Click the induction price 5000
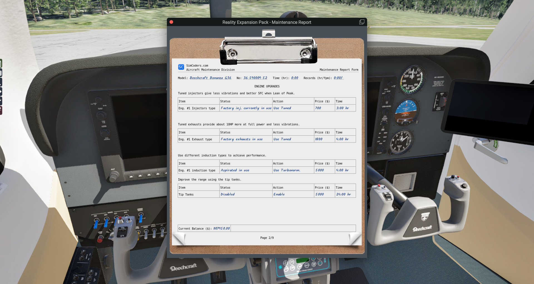This screenshot has height=284, width=534. [x=320, y=170]
